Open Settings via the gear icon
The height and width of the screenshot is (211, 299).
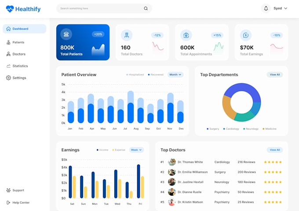click(8, 78)
